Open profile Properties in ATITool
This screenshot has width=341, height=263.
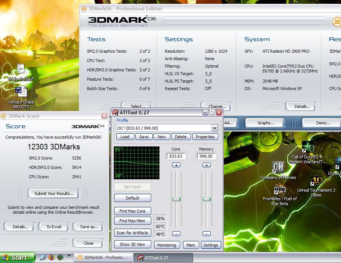click(x=205, y=137)
